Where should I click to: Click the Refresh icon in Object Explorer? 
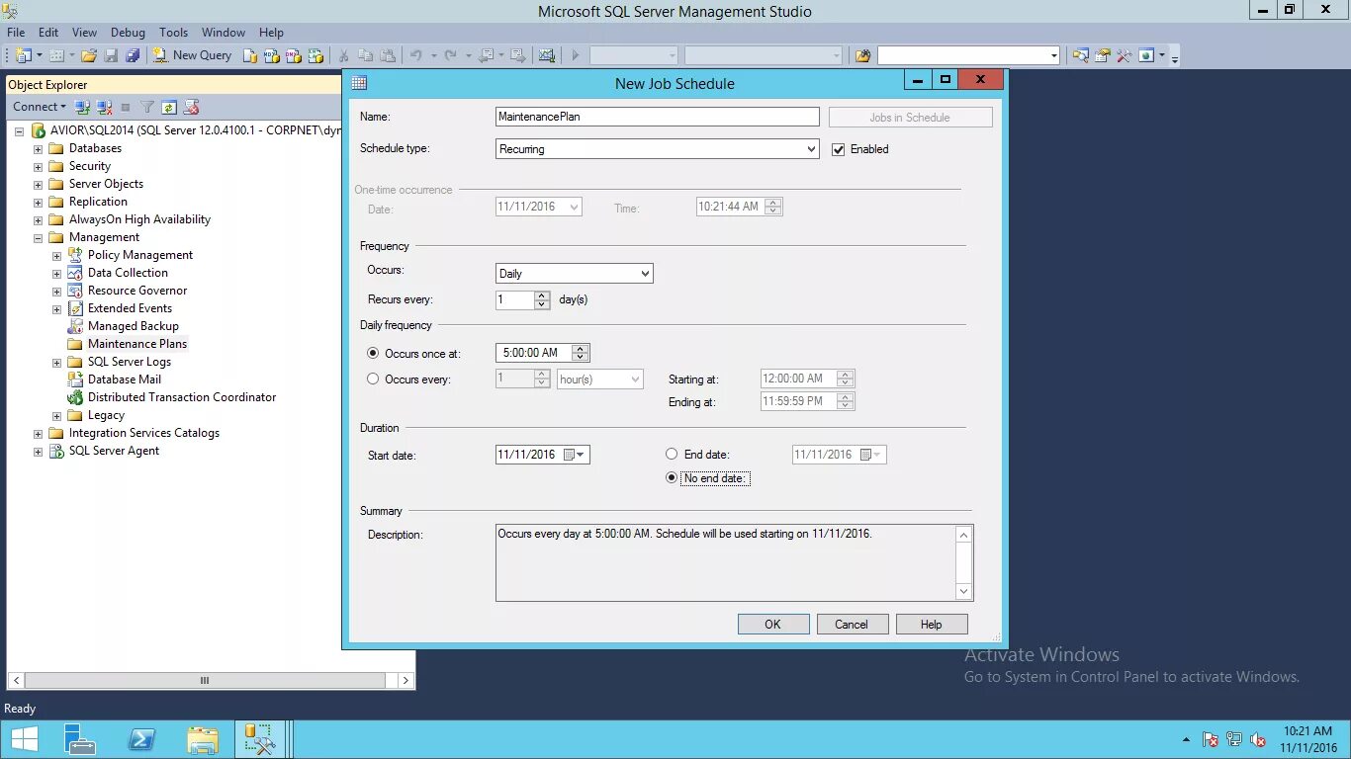tap(169, 107)
